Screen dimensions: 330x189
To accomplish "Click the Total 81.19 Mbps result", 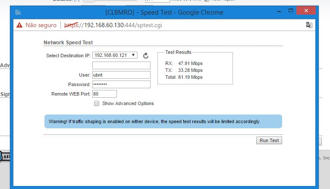I will point(184,77).
